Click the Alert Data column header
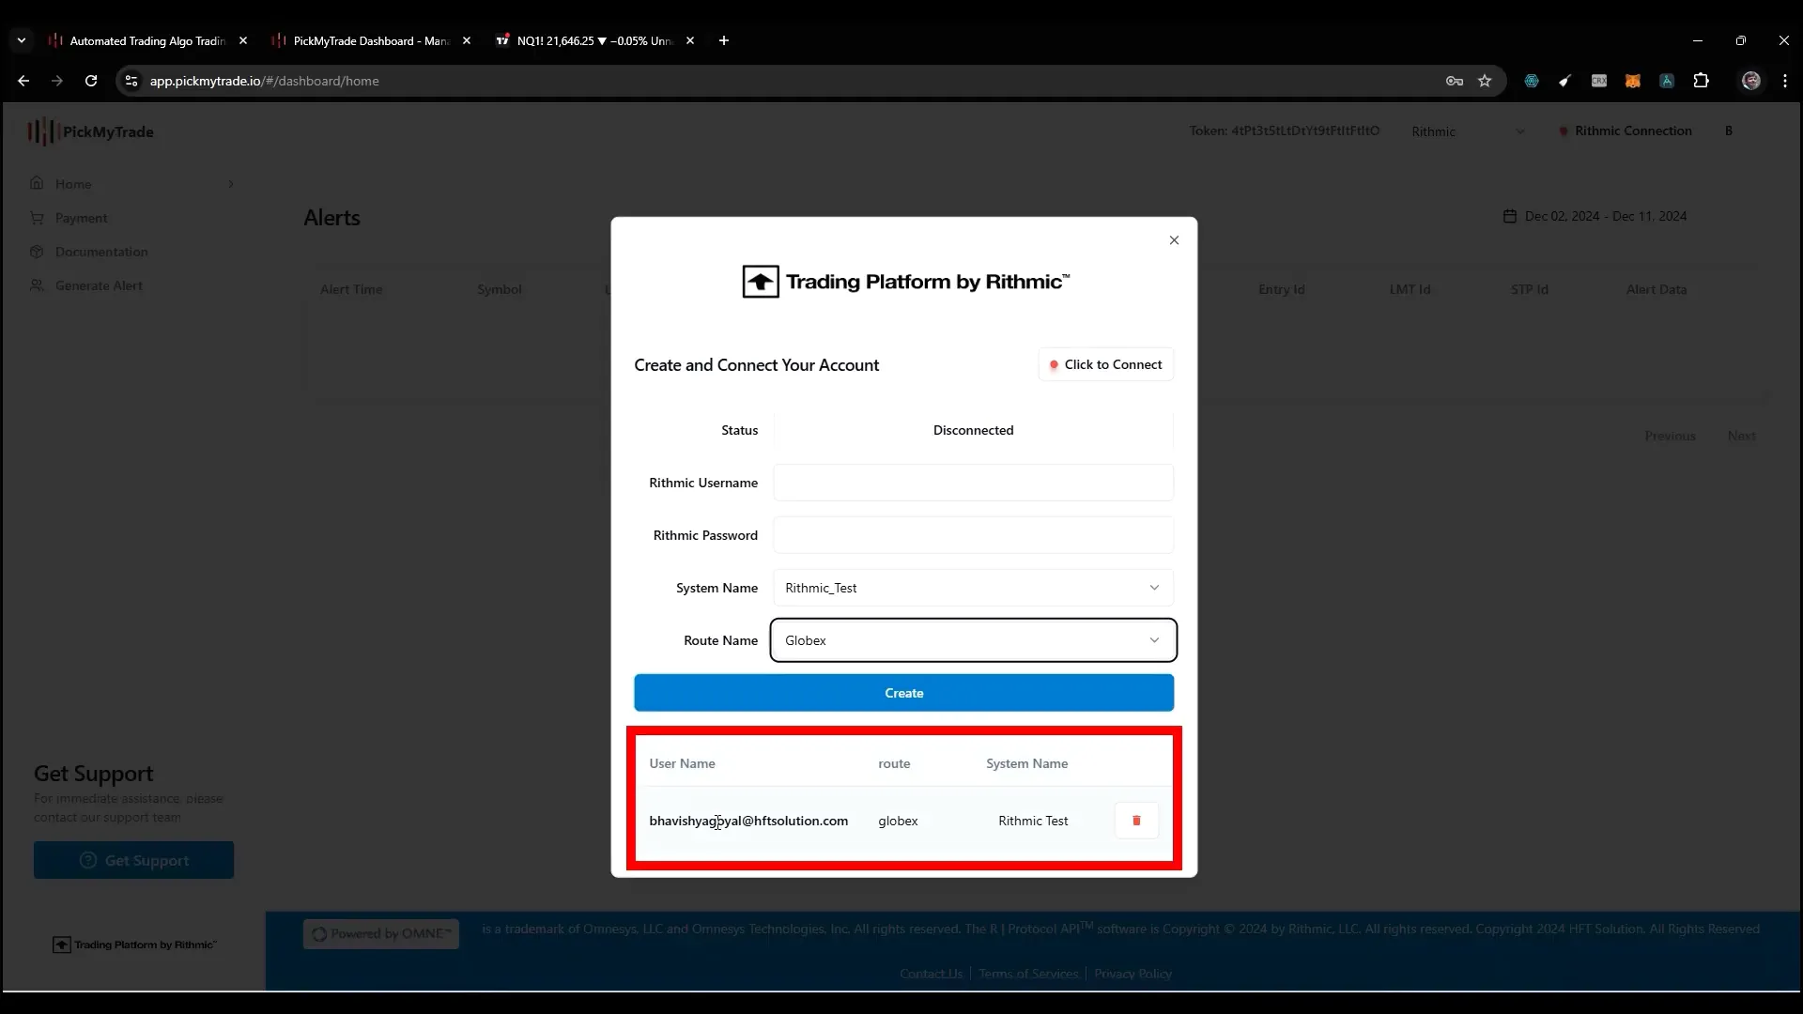This screenshot has height=1014, width=1803. pyautogui.click(x=1657, y=289)
